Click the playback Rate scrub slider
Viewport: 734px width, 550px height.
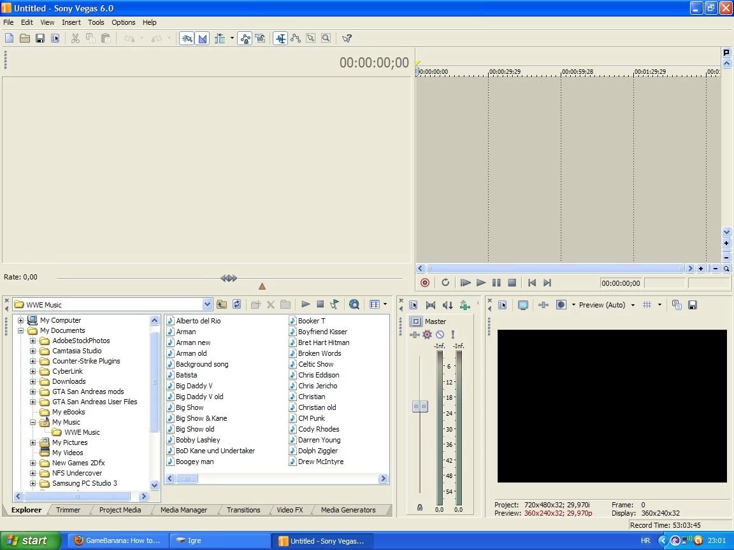(229, 278)
